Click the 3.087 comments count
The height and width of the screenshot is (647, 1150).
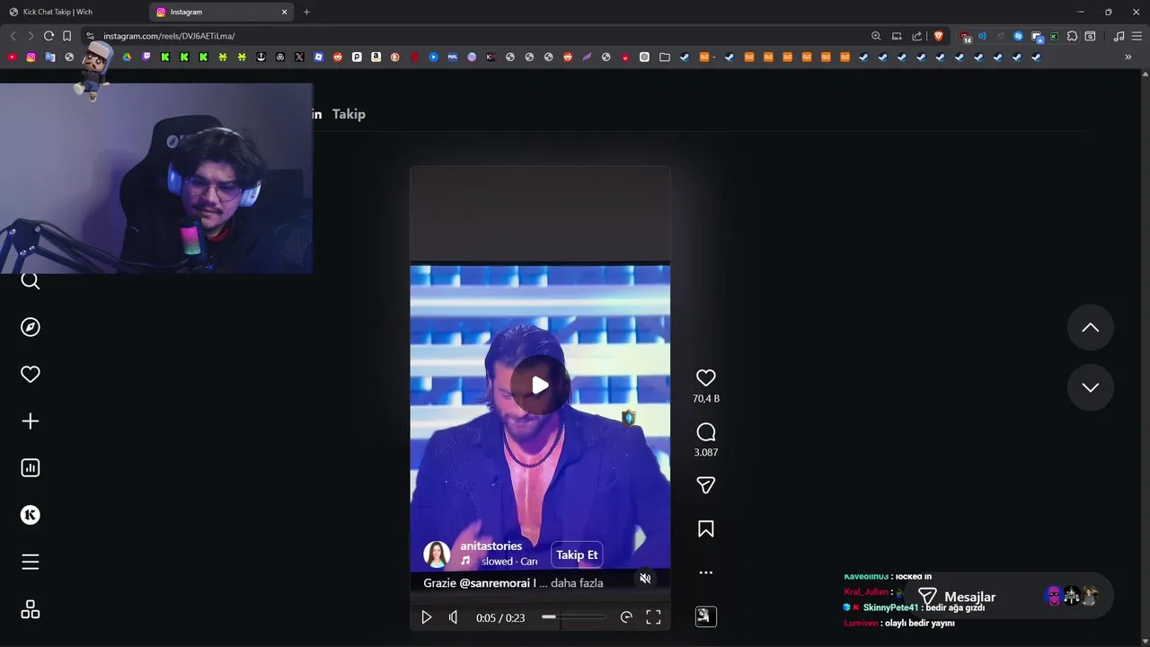point(706,453)
